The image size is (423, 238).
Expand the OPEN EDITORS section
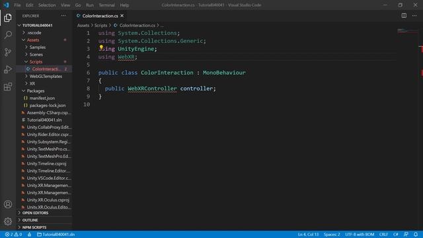(35, 213)
